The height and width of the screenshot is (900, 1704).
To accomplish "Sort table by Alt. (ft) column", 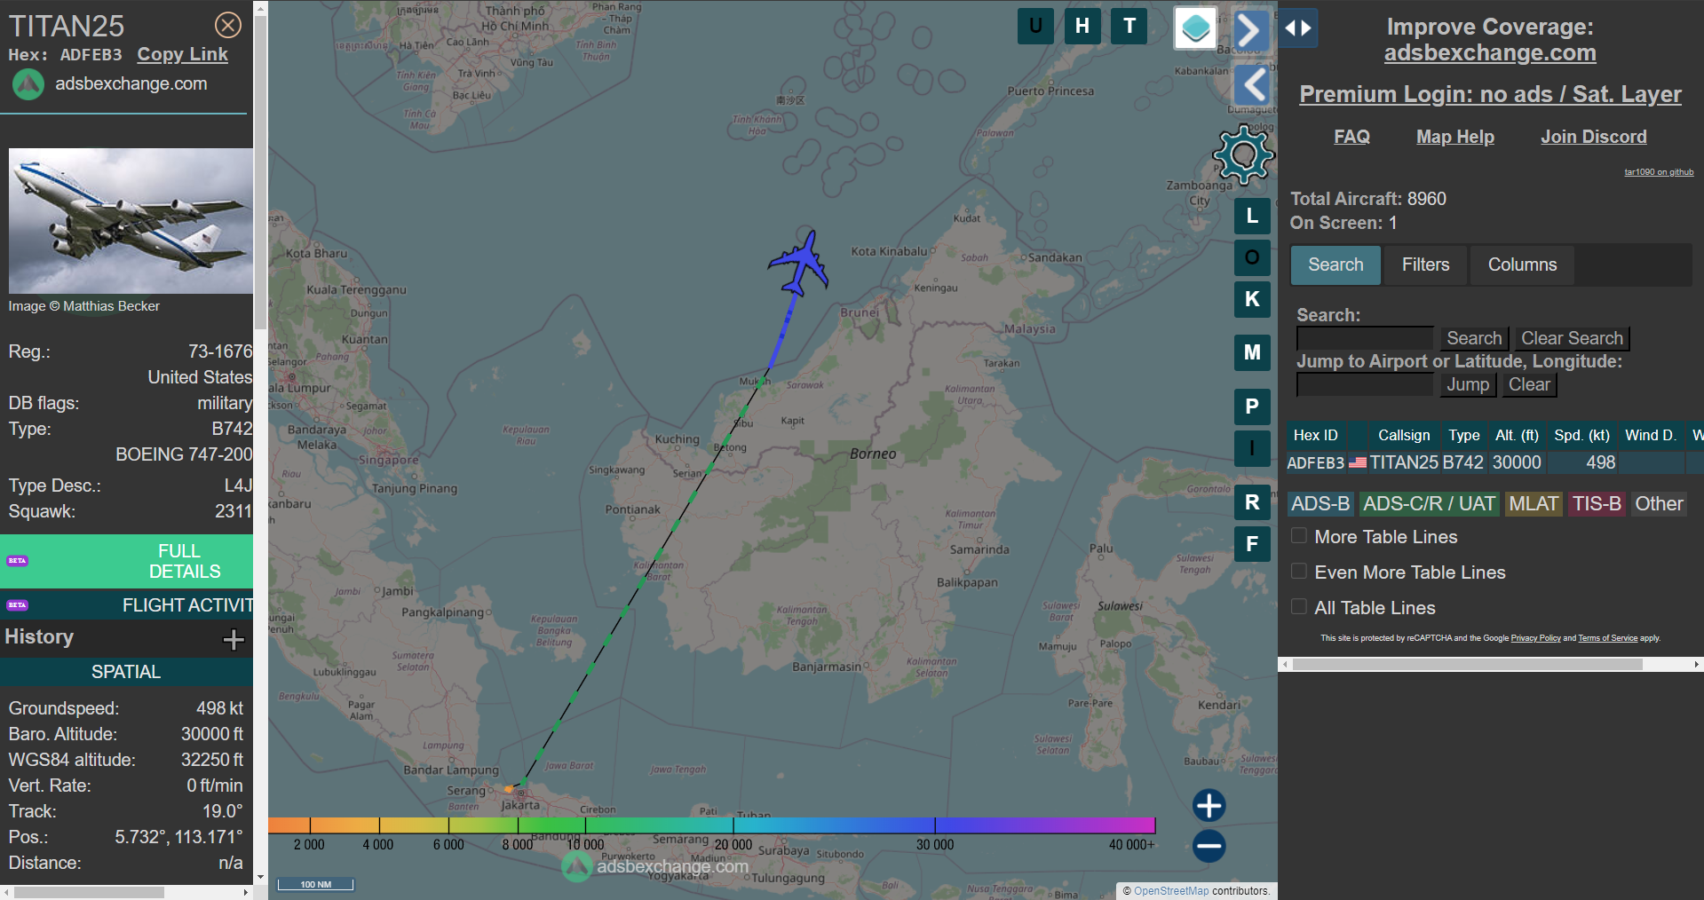I will tap(1517, 435).
